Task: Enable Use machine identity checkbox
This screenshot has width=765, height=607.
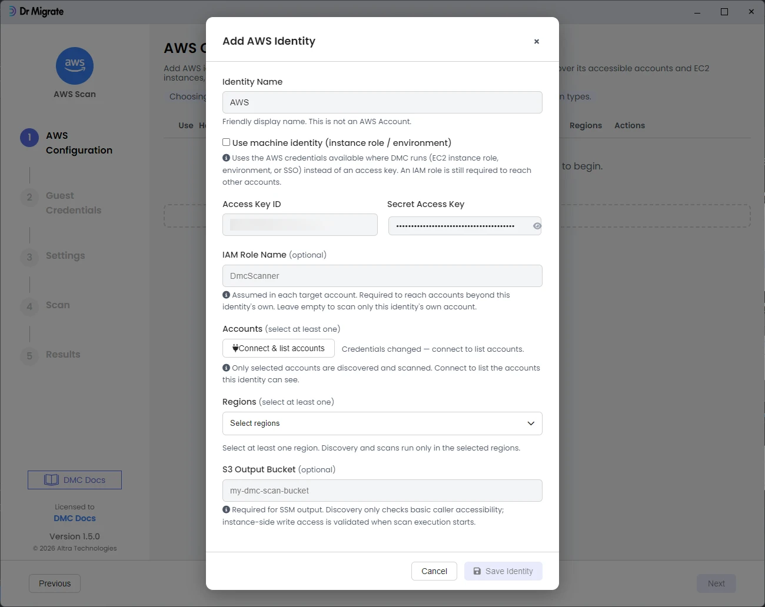Action: click(x=226, y=142)
